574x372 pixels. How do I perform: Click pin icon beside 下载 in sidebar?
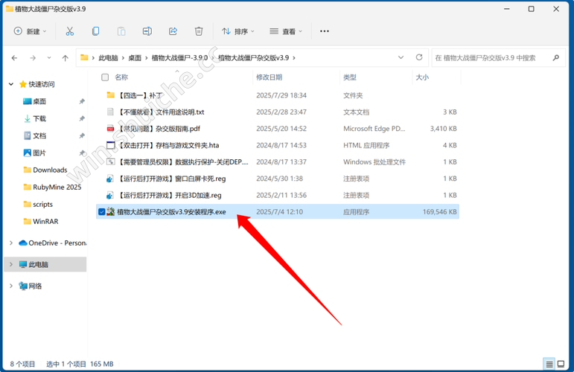pyautogui.click(x=82, y=118)
